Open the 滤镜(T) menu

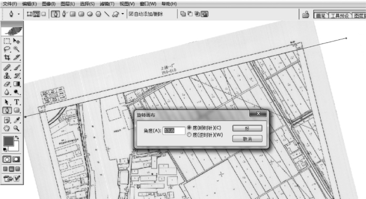click(x=107, y=4)
